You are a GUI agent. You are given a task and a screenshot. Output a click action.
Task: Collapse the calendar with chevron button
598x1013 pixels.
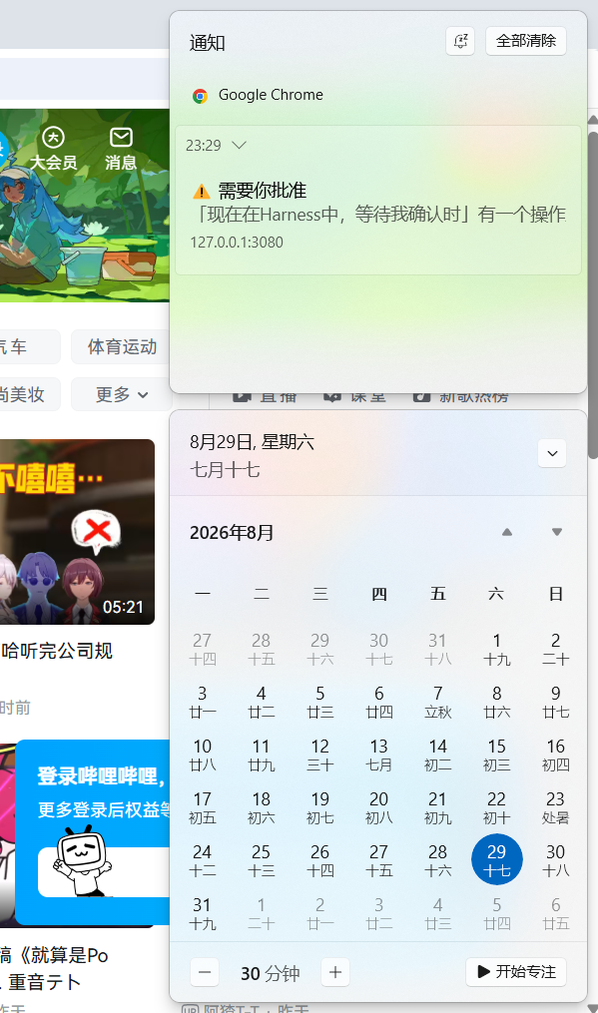click(552, 453)
